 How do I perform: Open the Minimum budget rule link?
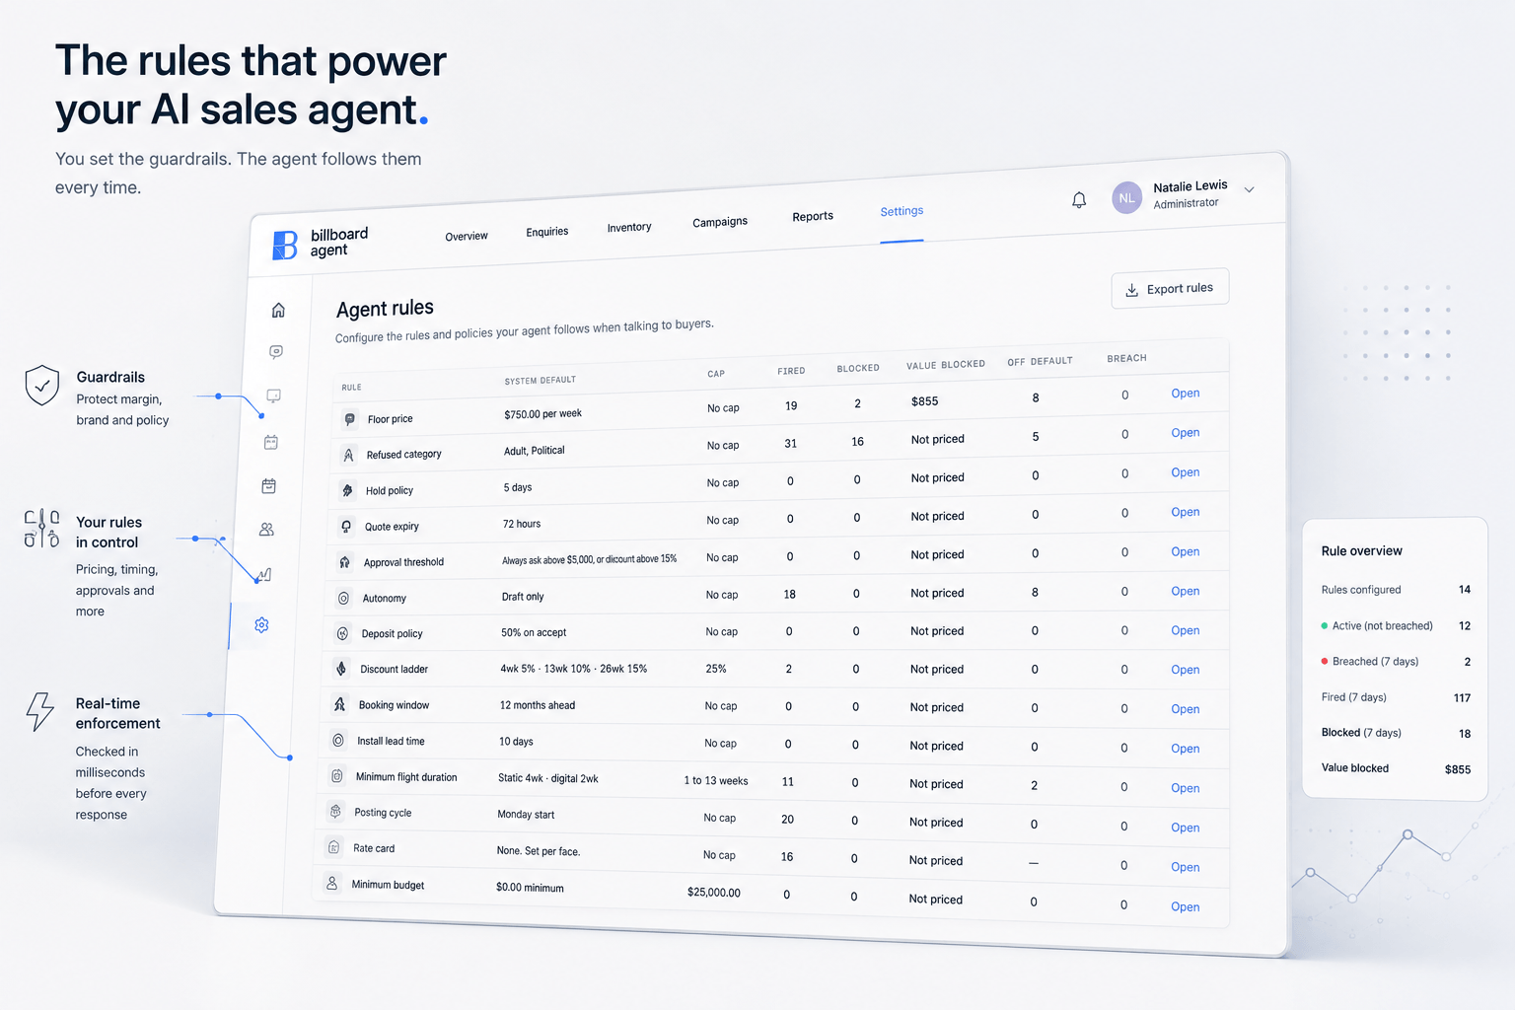pyautogui.click(x=1186, y=907)
